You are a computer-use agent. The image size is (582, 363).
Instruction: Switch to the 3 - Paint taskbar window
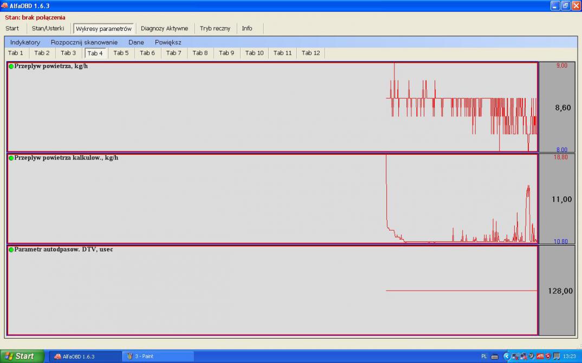coord(158,357)
